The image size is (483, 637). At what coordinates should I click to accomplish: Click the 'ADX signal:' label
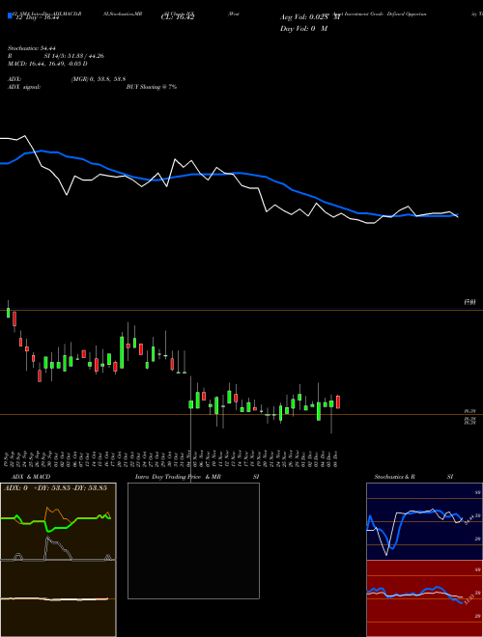tap(24, 87)
